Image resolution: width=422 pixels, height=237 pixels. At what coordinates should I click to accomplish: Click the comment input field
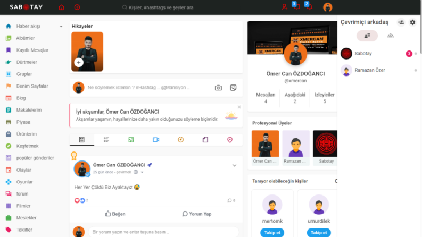[163, 232]
